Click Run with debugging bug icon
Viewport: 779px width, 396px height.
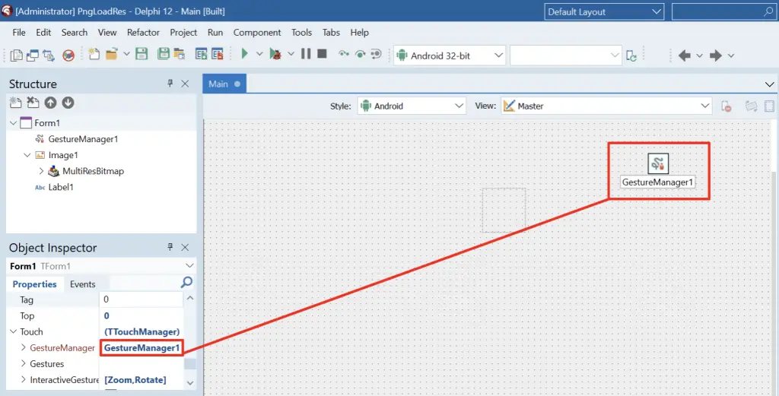pos(275,54)
